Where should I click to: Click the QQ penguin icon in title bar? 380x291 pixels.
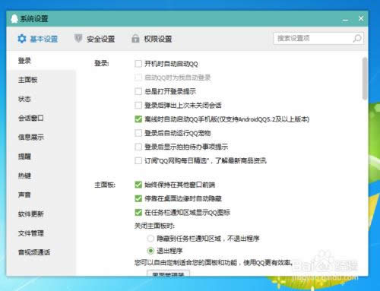point(14,18)
